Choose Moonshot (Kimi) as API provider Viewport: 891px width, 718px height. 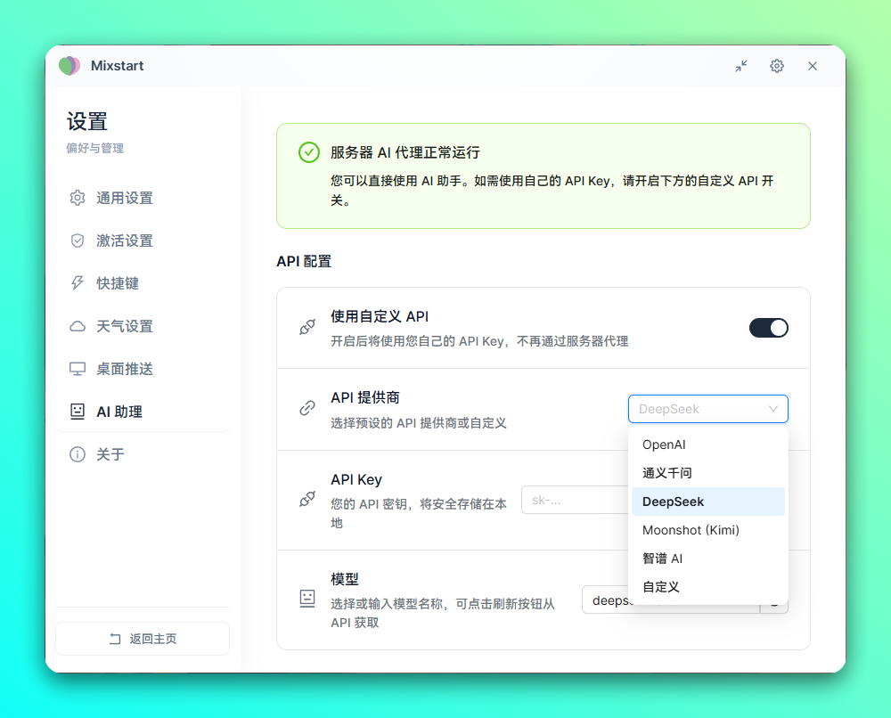[x=691, y=530]
